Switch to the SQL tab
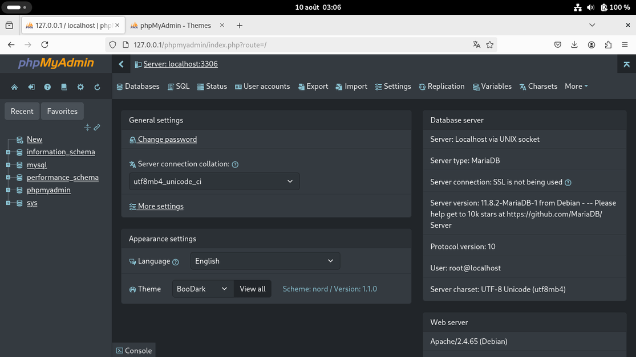The height and width of the screenshot is (357, 636). pos(179,86)
